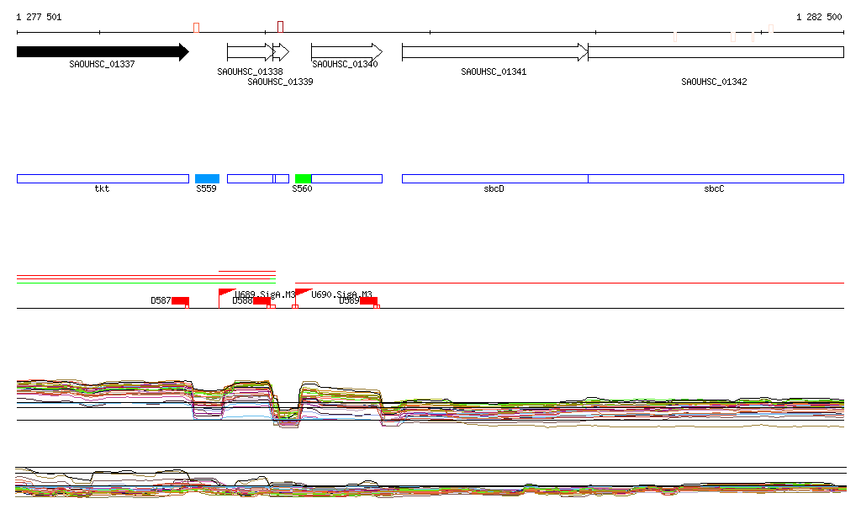Select the D589 red terminator block
This screenshot has height=514, width=861.
(368, 301)
